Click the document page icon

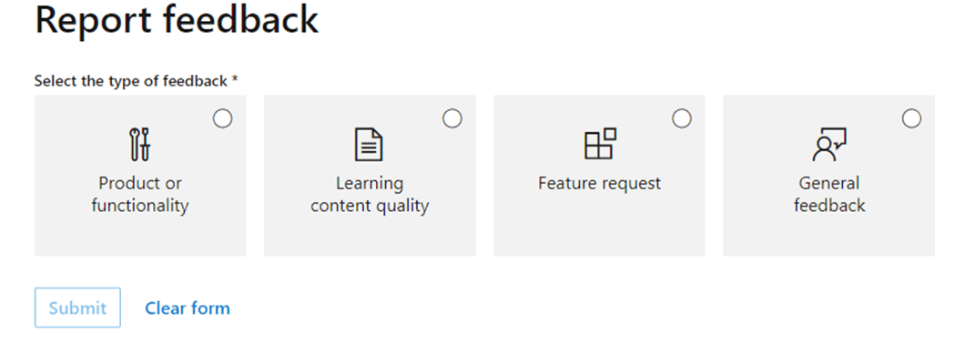369,145
